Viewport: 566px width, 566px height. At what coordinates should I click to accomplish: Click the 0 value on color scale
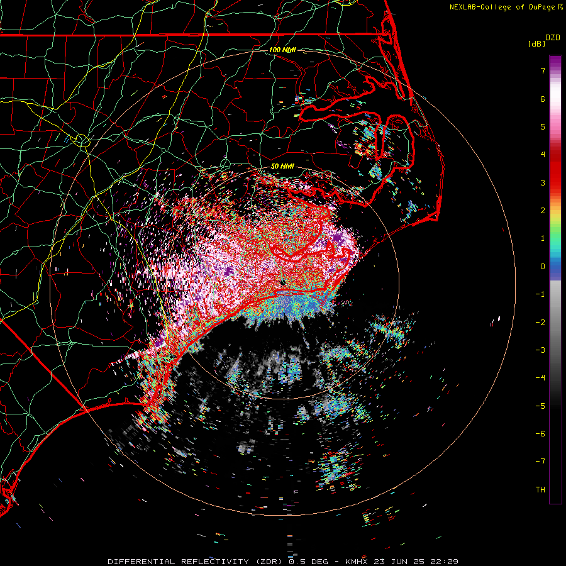pos(543,267)
